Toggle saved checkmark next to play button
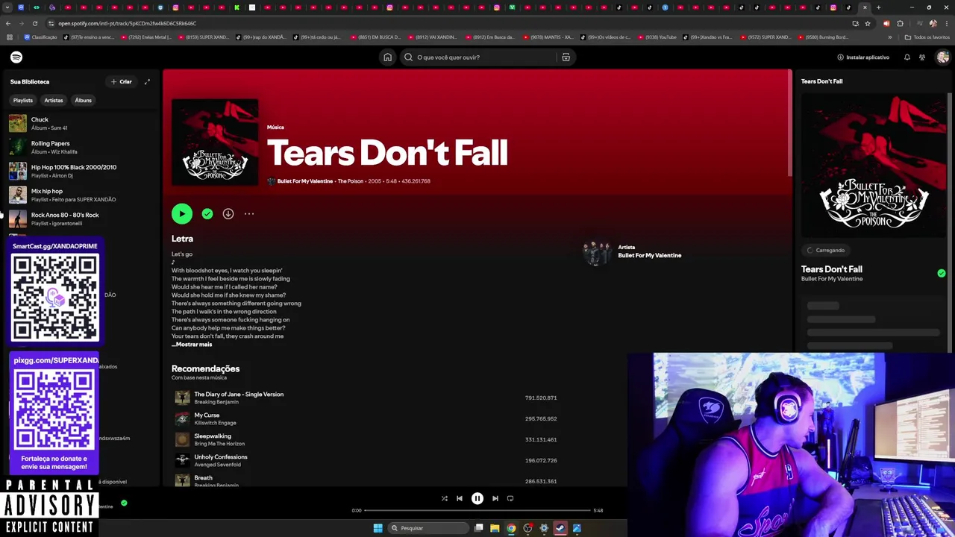This screenshot has width=955, height=537. point(207,214)
